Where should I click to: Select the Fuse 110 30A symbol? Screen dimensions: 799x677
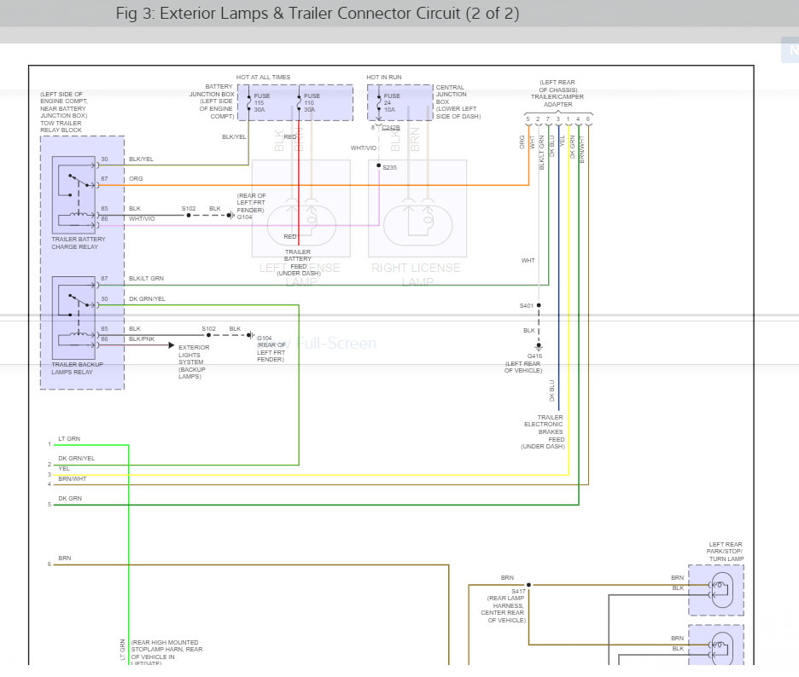(x=299, y=103)
